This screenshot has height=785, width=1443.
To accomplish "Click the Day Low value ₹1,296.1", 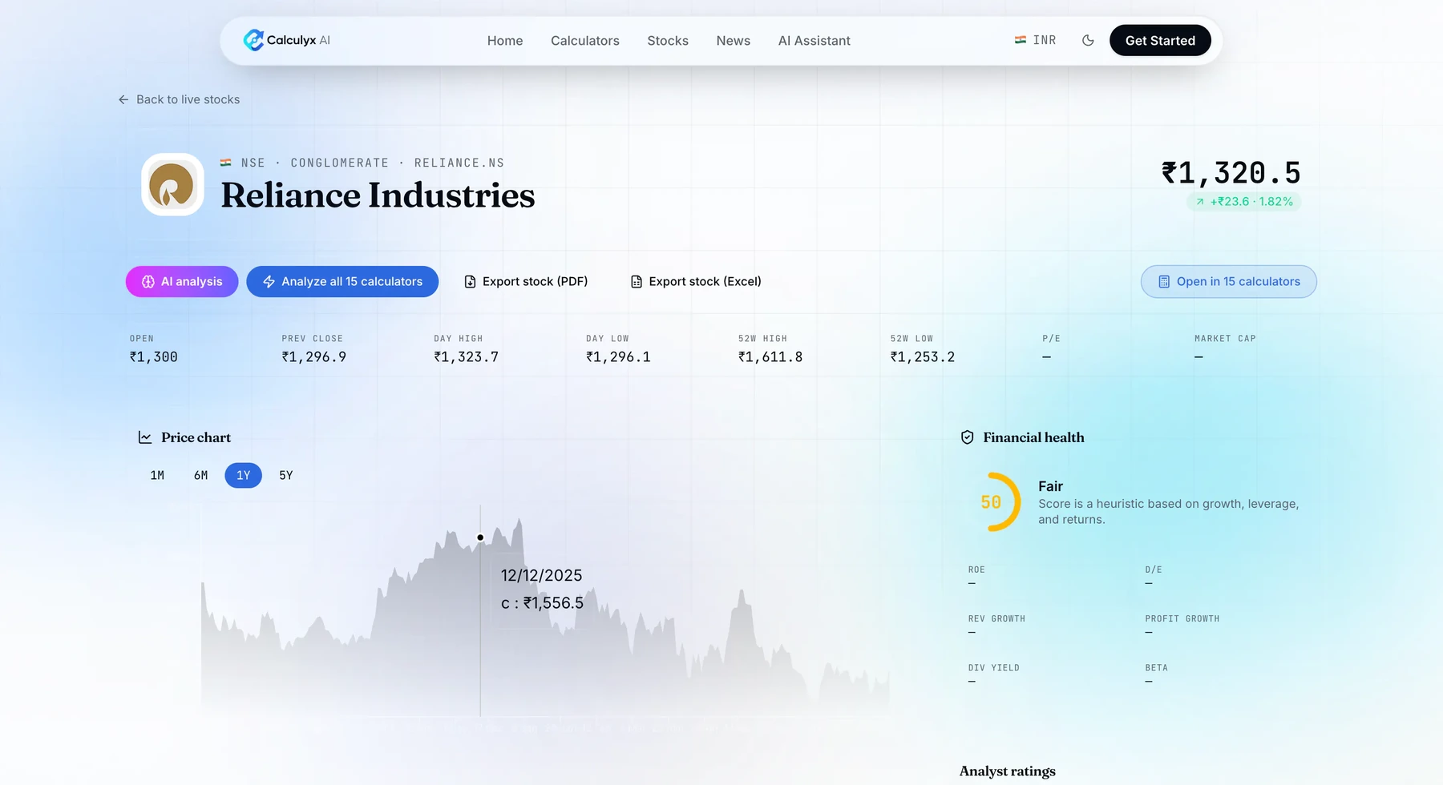I will coord(618,357).
